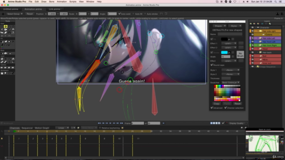Image resolution: width=285 pixels, height=160 pixels.
Task: Open the Swatches Basic Colors dropdown
Action: pos(231,83)
